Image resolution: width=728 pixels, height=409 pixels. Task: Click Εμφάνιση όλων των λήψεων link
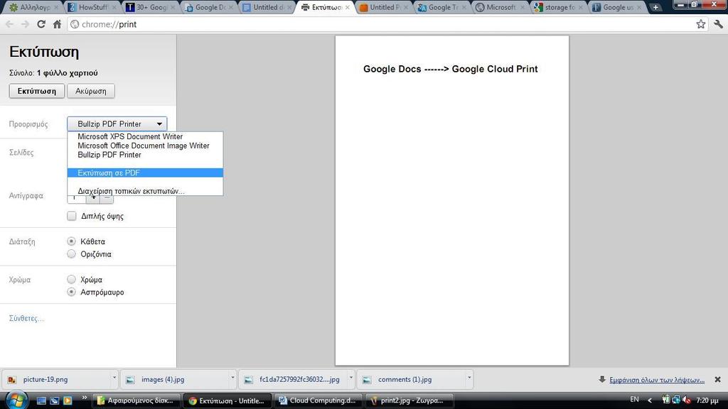(656, 380)
